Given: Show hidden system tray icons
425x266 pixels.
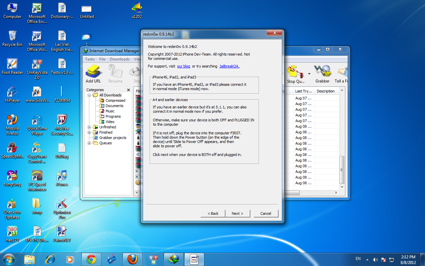Looking at the screenshot, I should (367, 259).
